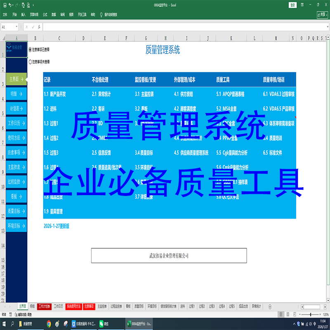Click the 环境目标 sidebar button
This screenshot has height=330, width=330.
click(16, 226)
